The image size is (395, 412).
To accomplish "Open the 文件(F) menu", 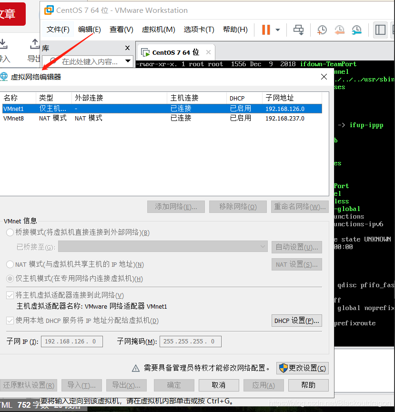I will point(58,29).
